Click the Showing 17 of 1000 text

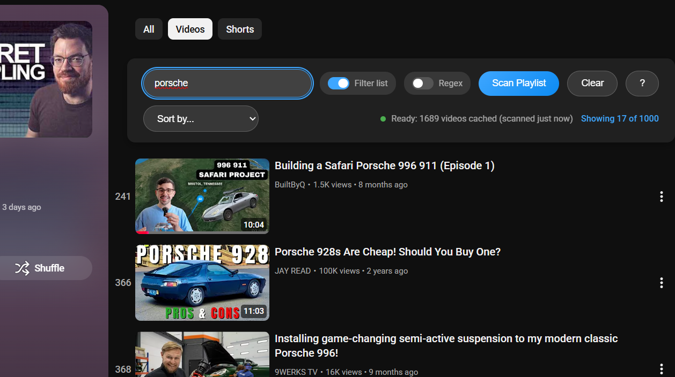(x=620, y=119)
